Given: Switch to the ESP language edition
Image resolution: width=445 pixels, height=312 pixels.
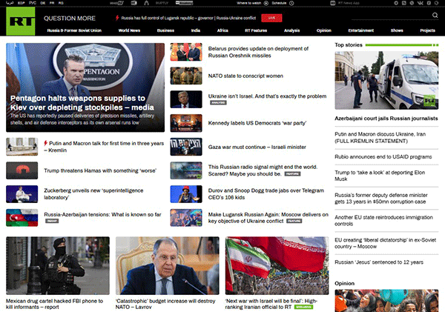Looking at the screenshot, I should (x=22, y=3).
